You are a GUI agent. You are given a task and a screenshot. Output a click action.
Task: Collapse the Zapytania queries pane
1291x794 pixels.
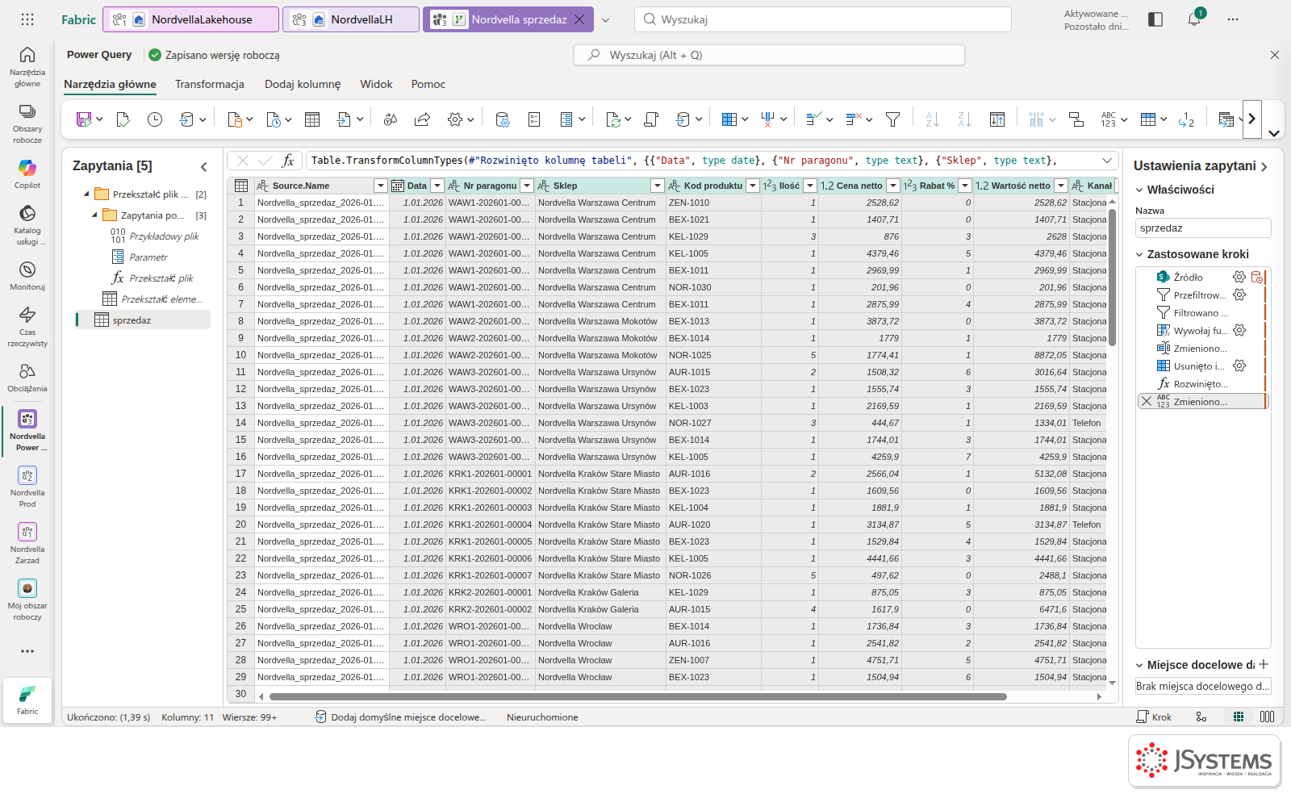tap(203, 166)
